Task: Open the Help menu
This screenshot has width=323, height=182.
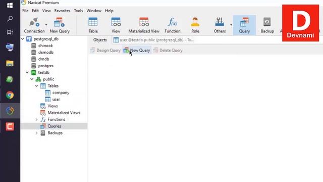Action: 109,11
